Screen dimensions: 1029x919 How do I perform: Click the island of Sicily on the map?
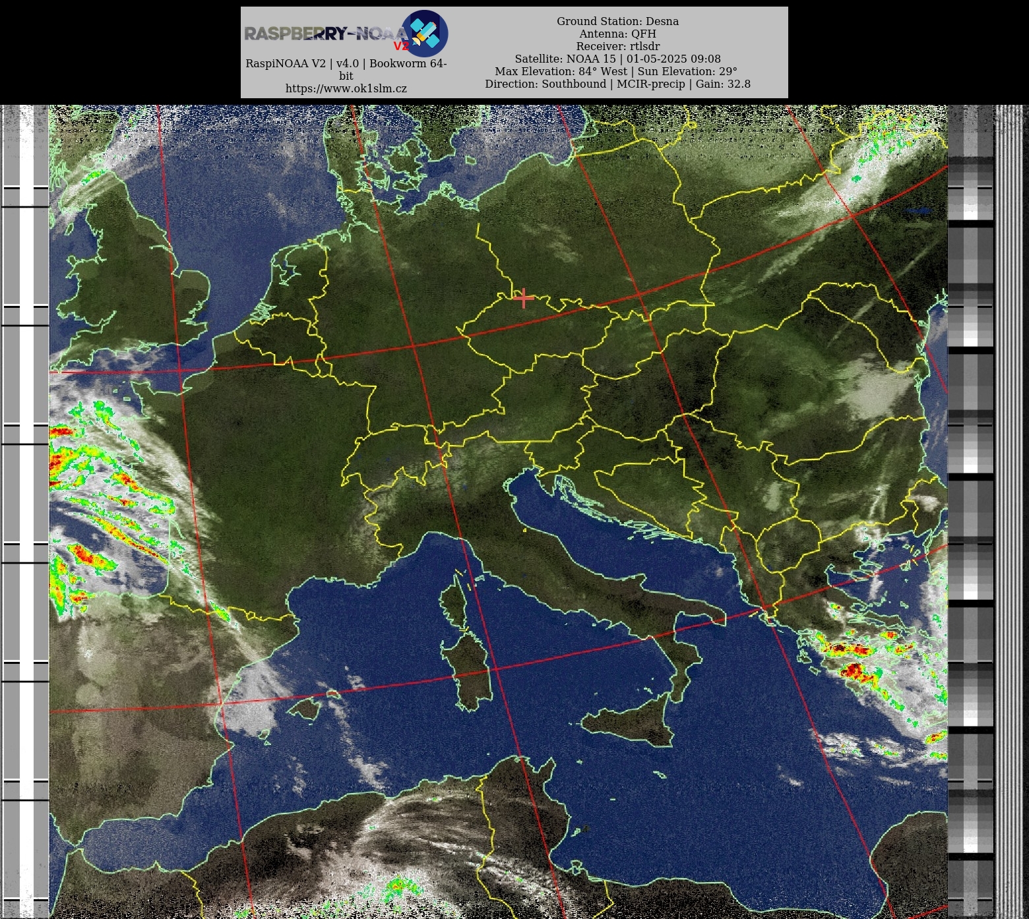click(x=630, y=721)
